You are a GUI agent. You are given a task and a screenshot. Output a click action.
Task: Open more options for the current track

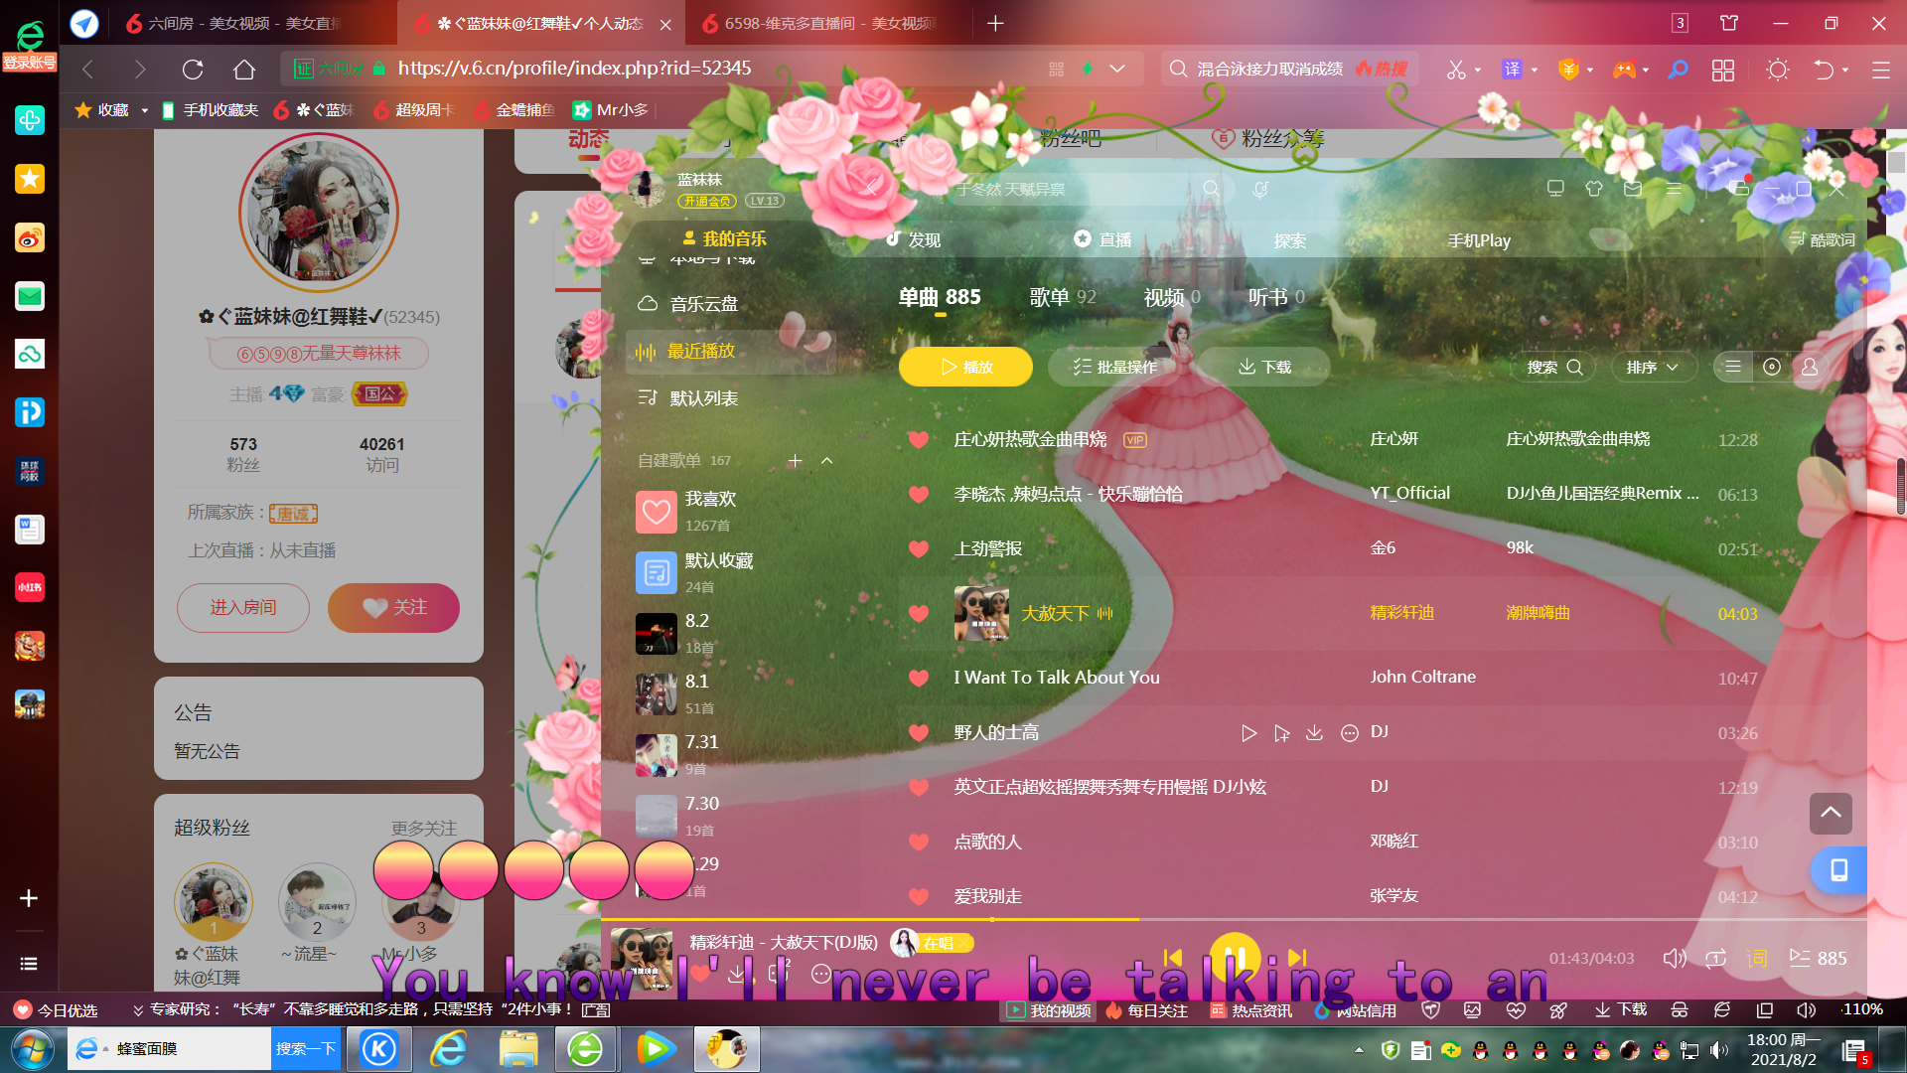[820, 974]
